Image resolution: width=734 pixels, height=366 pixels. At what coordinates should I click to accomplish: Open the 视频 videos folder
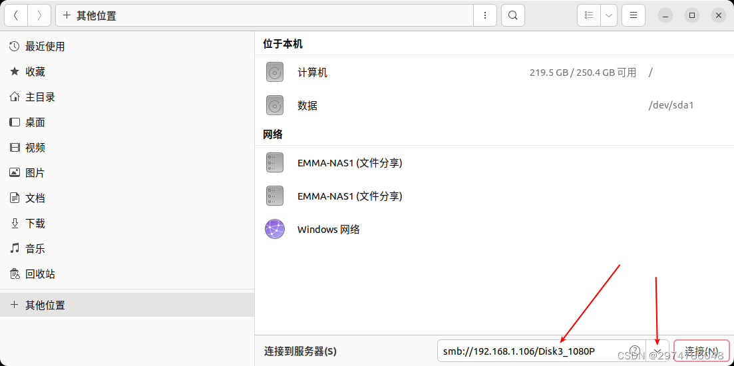pos(127,148)
